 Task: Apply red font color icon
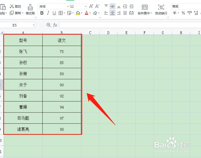tap(87, 13)
